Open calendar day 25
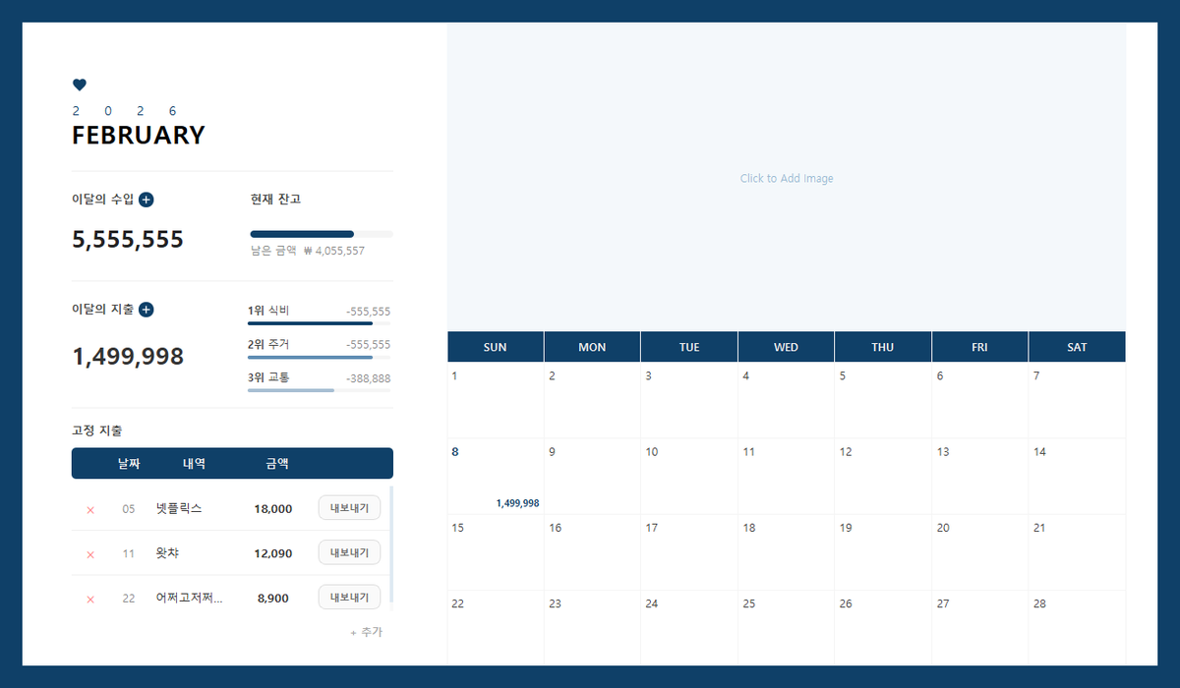Image resolution: width=1180 pixels, height=688 pixels. 787,628
